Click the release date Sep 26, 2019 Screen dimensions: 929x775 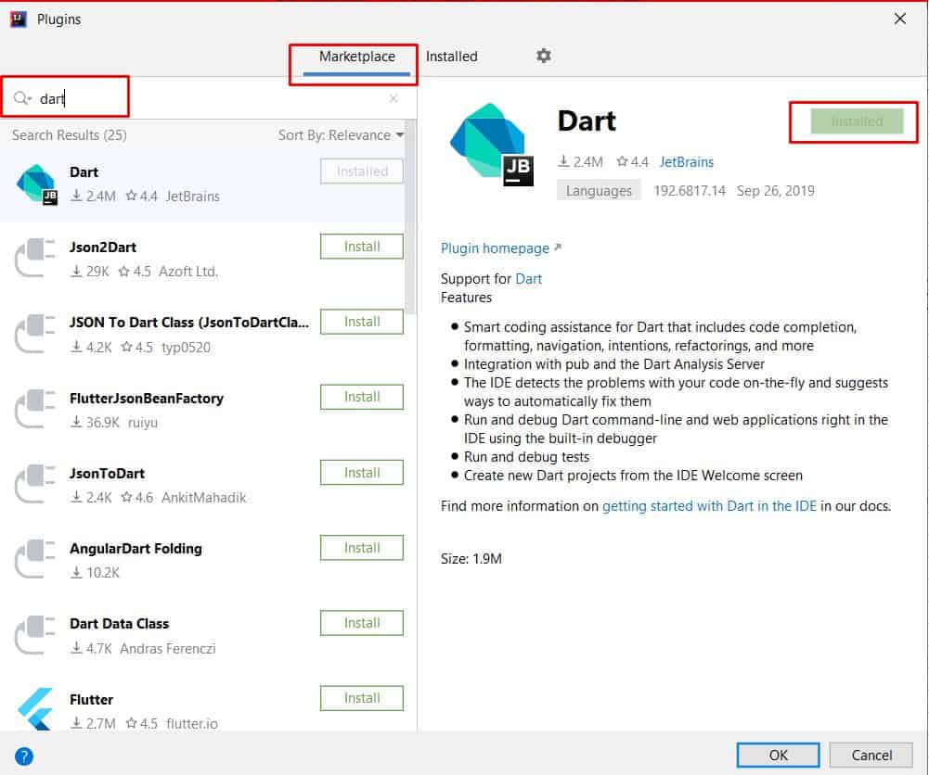point(775,191)
